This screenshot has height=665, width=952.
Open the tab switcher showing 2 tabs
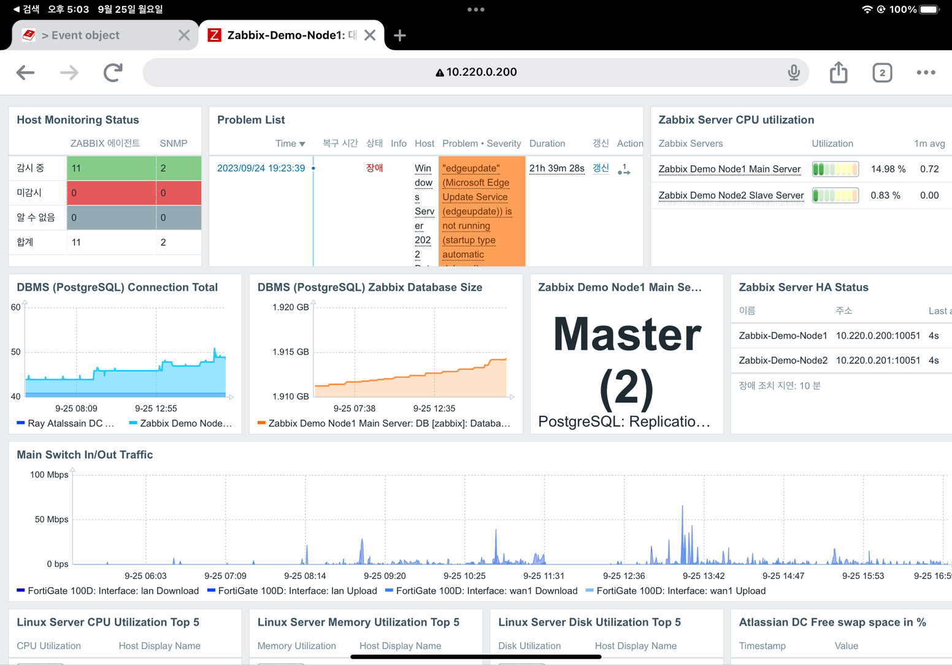click(x=882, y=72)
